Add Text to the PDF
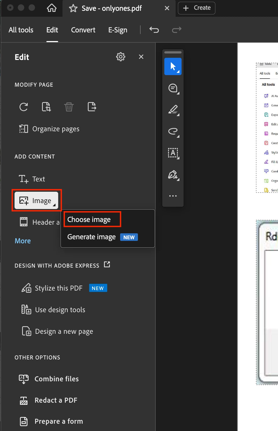Screen dimensions: 278x431 (32, 179)
